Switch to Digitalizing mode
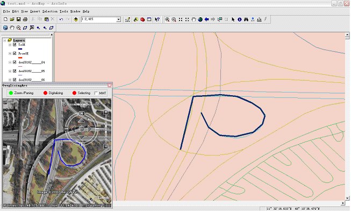Viewport: 351px width, 212px height. (x=53, y=93)
